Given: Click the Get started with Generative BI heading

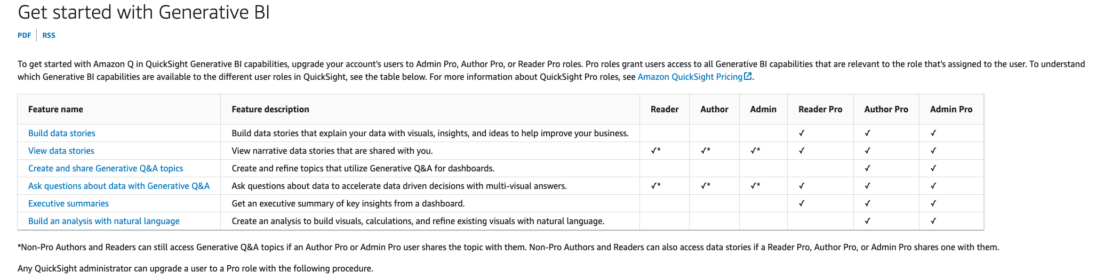Looking at the screenshot, I should coord(144,12).
